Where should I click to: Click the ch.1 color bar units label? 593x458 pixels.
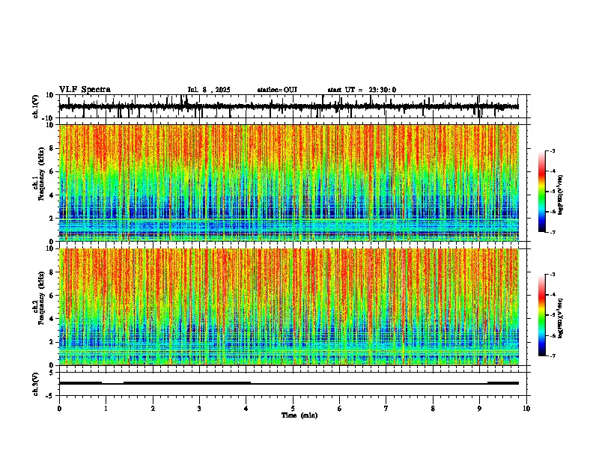560,195
